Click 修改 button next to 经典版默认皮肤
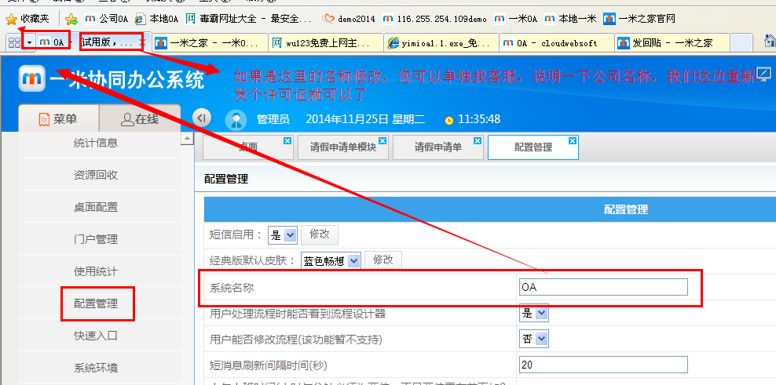Screen dimensions: 776x385 pyautogui.click(x=383, y=260)
